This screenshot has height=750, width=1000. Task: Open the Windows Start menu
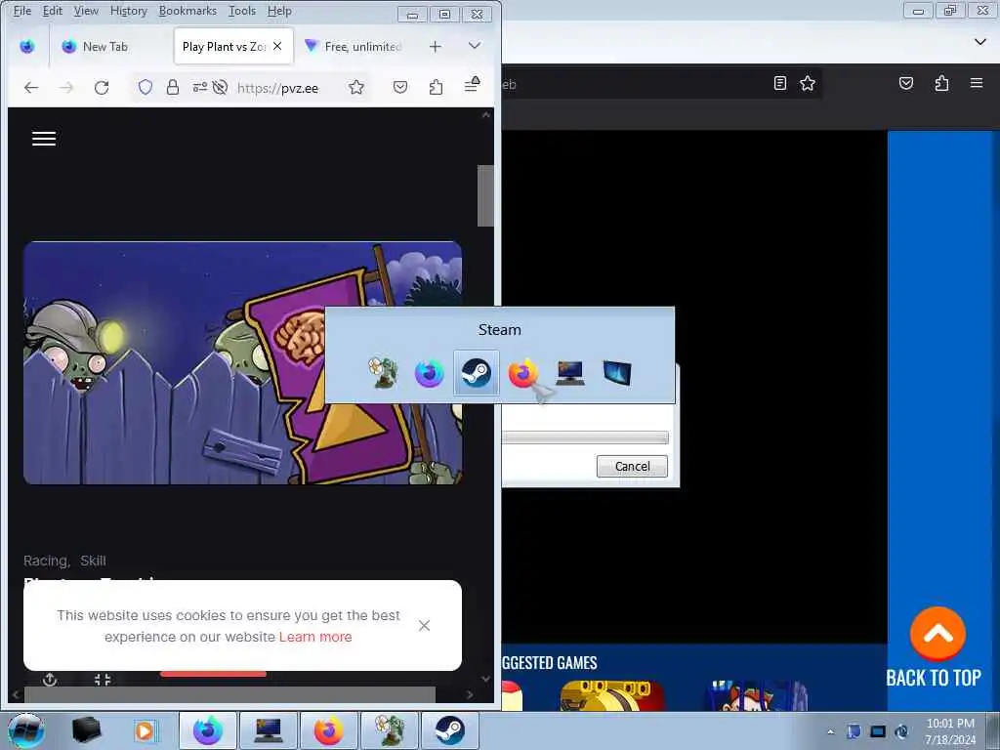tap(26, 730)
